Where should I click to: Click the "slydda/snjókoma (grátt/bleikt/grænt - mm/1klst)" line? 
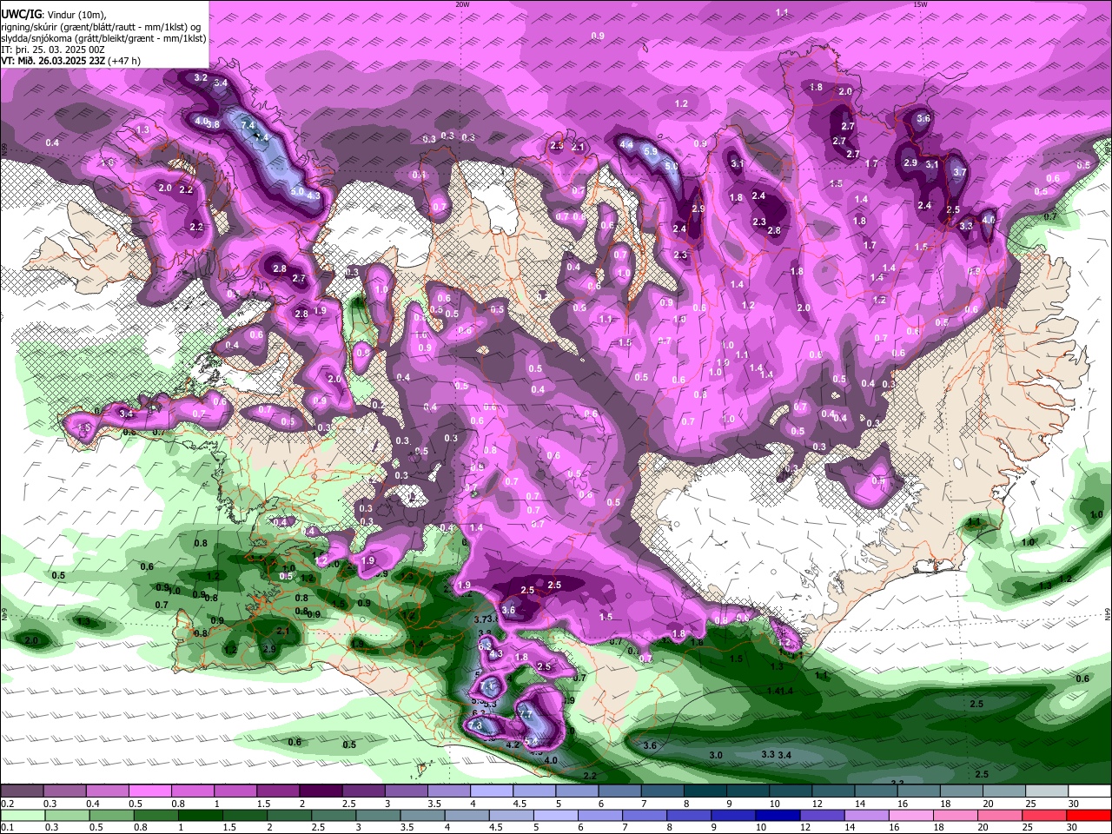tap(103, 37)
